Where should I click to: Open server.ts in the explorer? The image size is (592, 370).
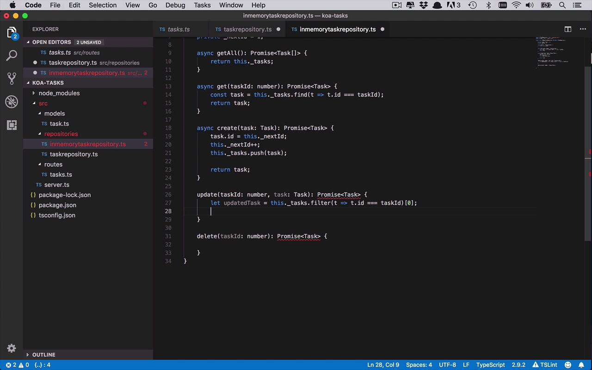(x=56, y=185)
